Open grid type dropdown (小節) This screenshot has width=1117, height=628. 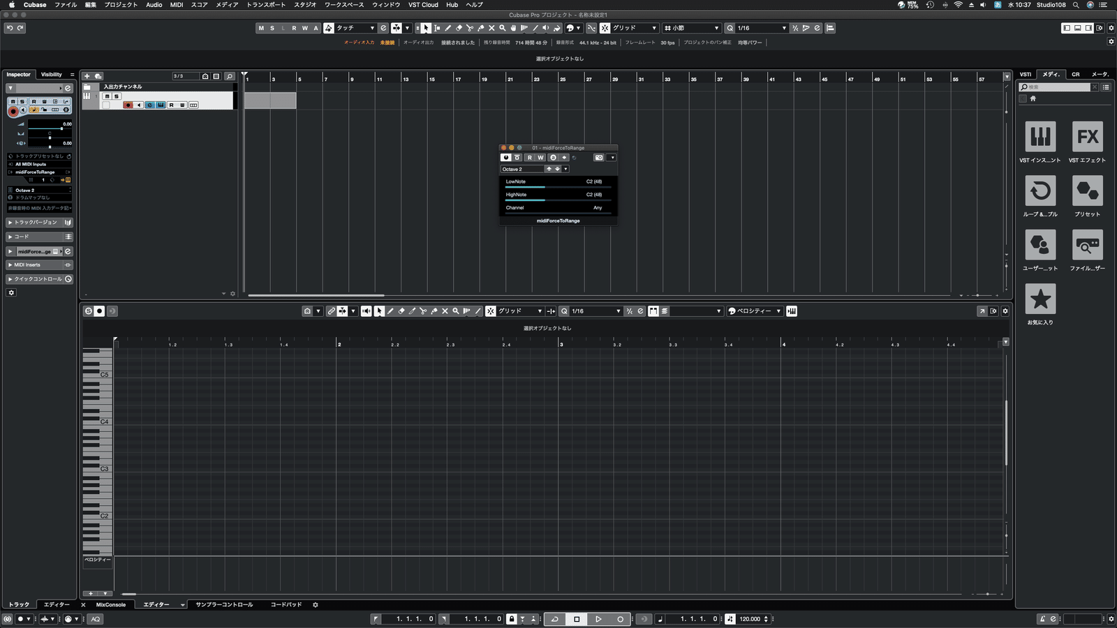[691, 28]
